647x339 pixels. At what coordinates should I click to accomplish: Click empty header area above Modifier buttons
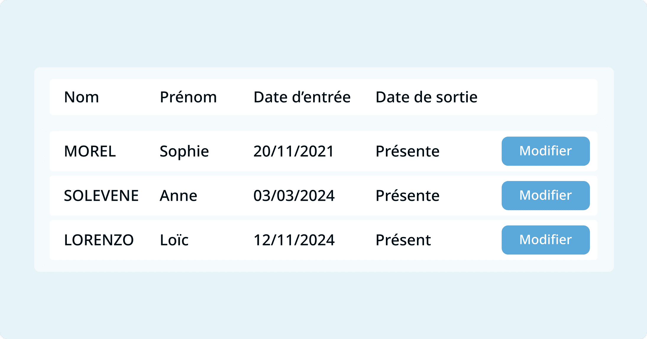546,97
